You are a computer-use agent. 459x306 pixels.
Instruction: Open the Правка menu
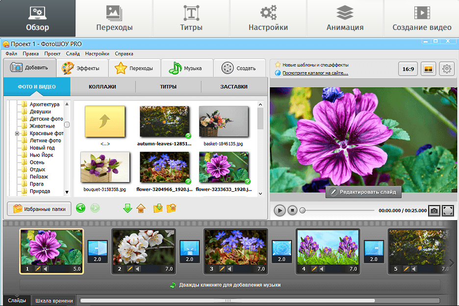[31, 53]
